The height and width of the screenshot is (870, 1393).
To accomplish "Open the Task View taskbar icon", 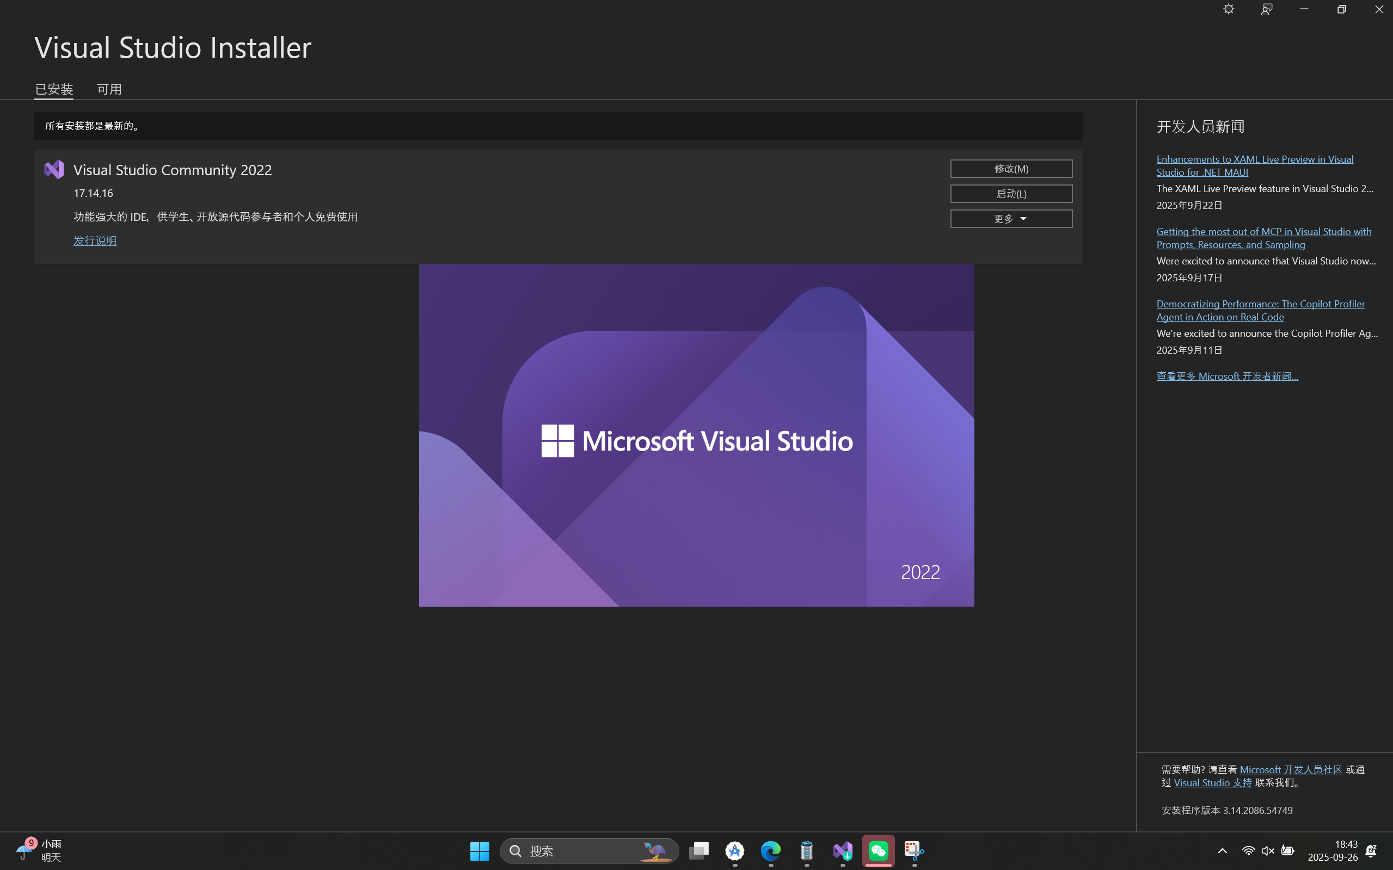I will [699, 850].
